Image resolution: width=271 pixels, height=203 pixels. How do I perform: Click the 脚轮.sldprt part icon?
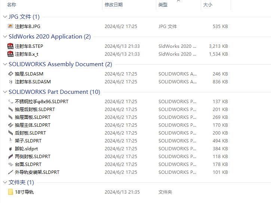tap(10, 149)
